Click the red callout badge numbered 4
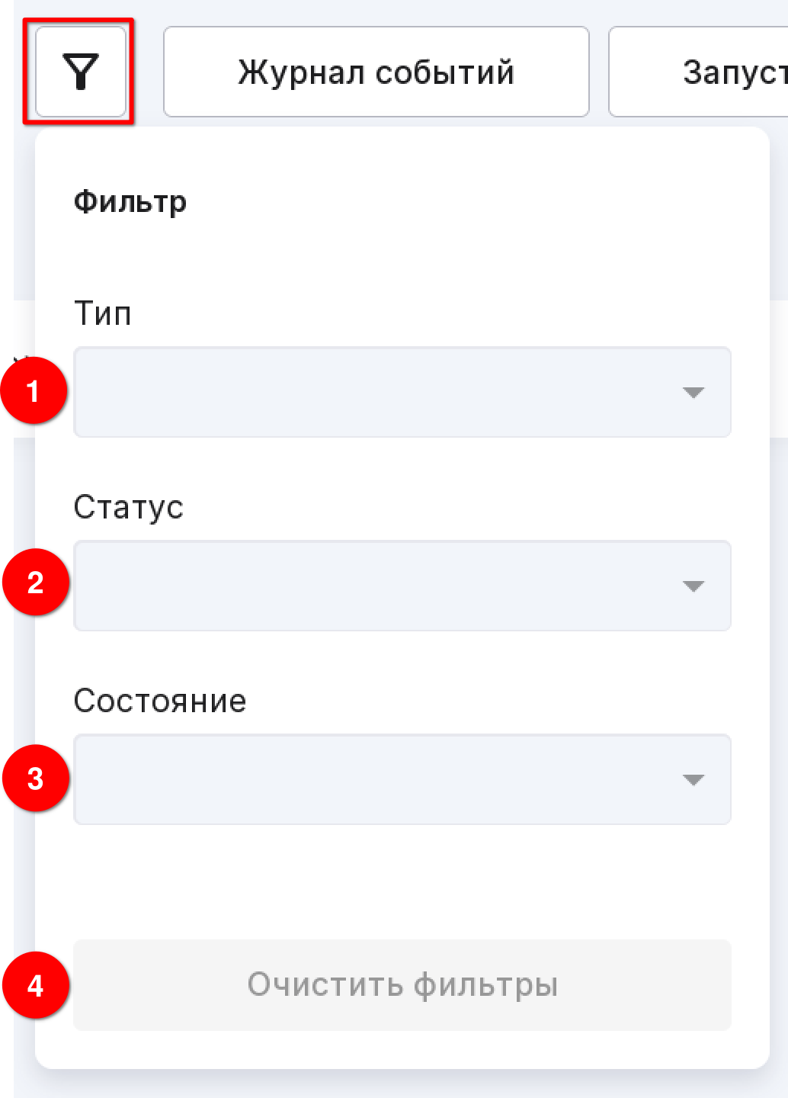Image resolution: width=788 pixels, height=1098 pixels. click(36, 985)
